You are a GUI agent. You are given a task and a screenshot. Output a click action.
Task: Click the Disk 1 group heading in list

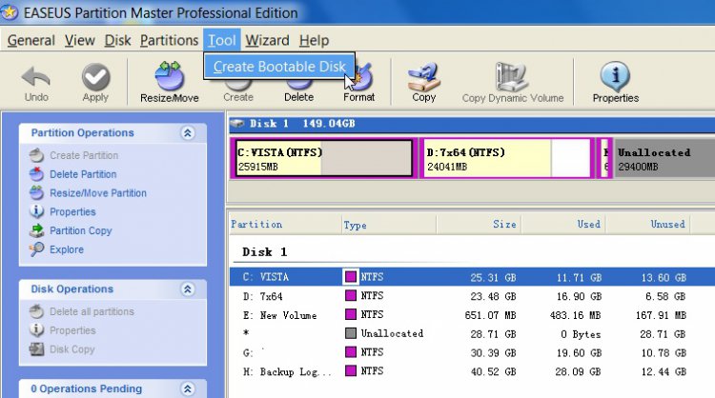tap(264, 251)
